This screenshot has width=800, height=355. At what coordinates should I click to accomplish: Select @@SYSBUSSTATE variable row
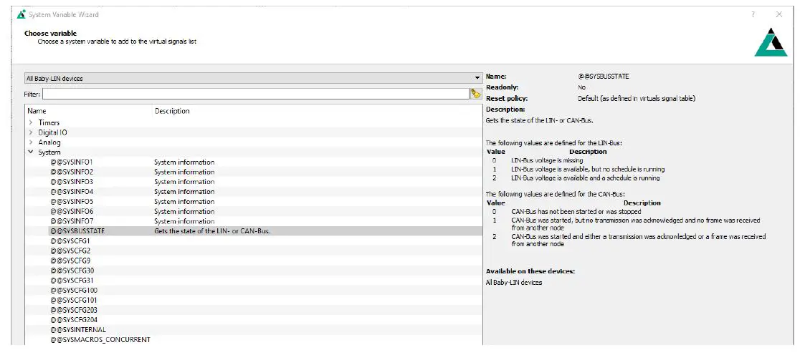point(265,231)
